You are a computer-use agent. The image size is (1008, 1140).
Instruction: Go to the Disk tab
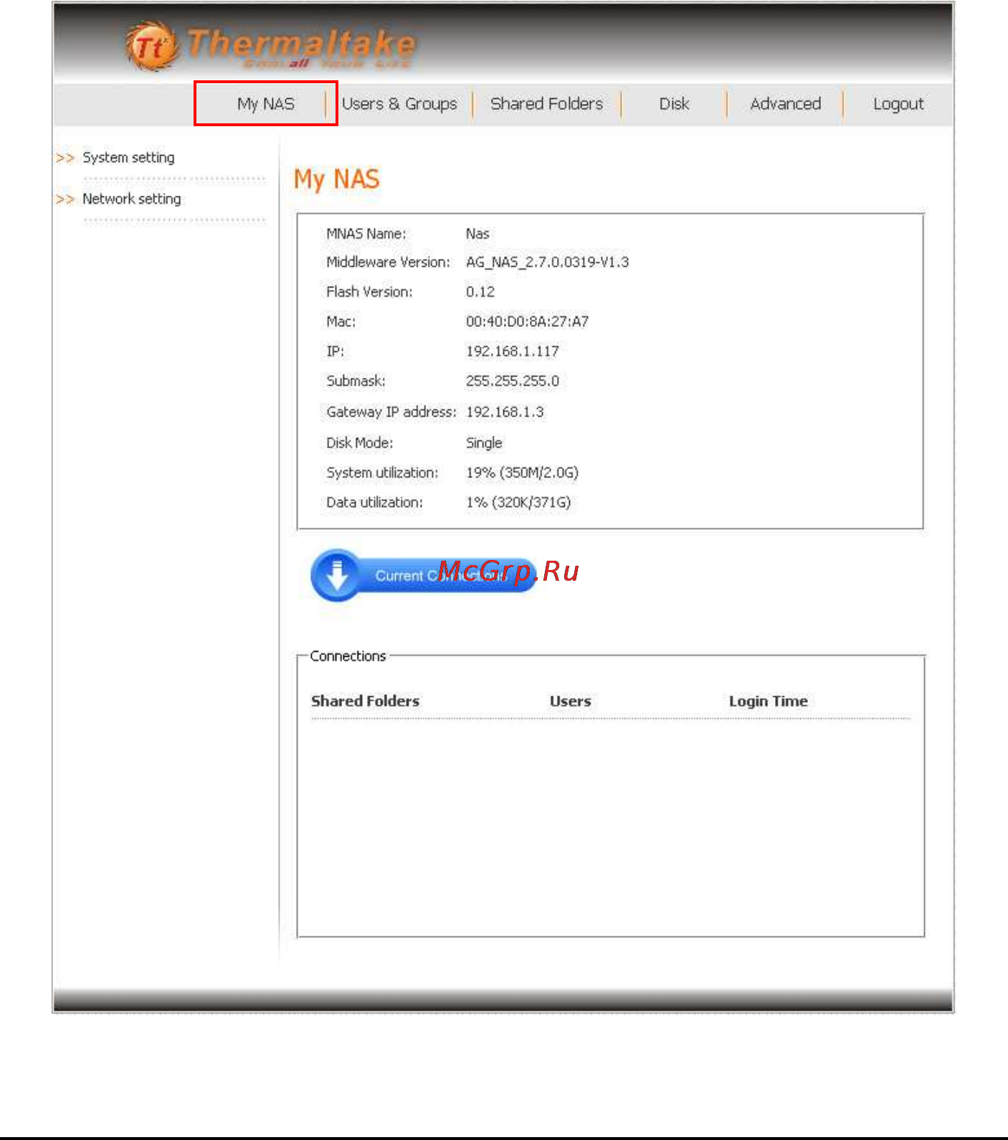[x=674, y=104]
